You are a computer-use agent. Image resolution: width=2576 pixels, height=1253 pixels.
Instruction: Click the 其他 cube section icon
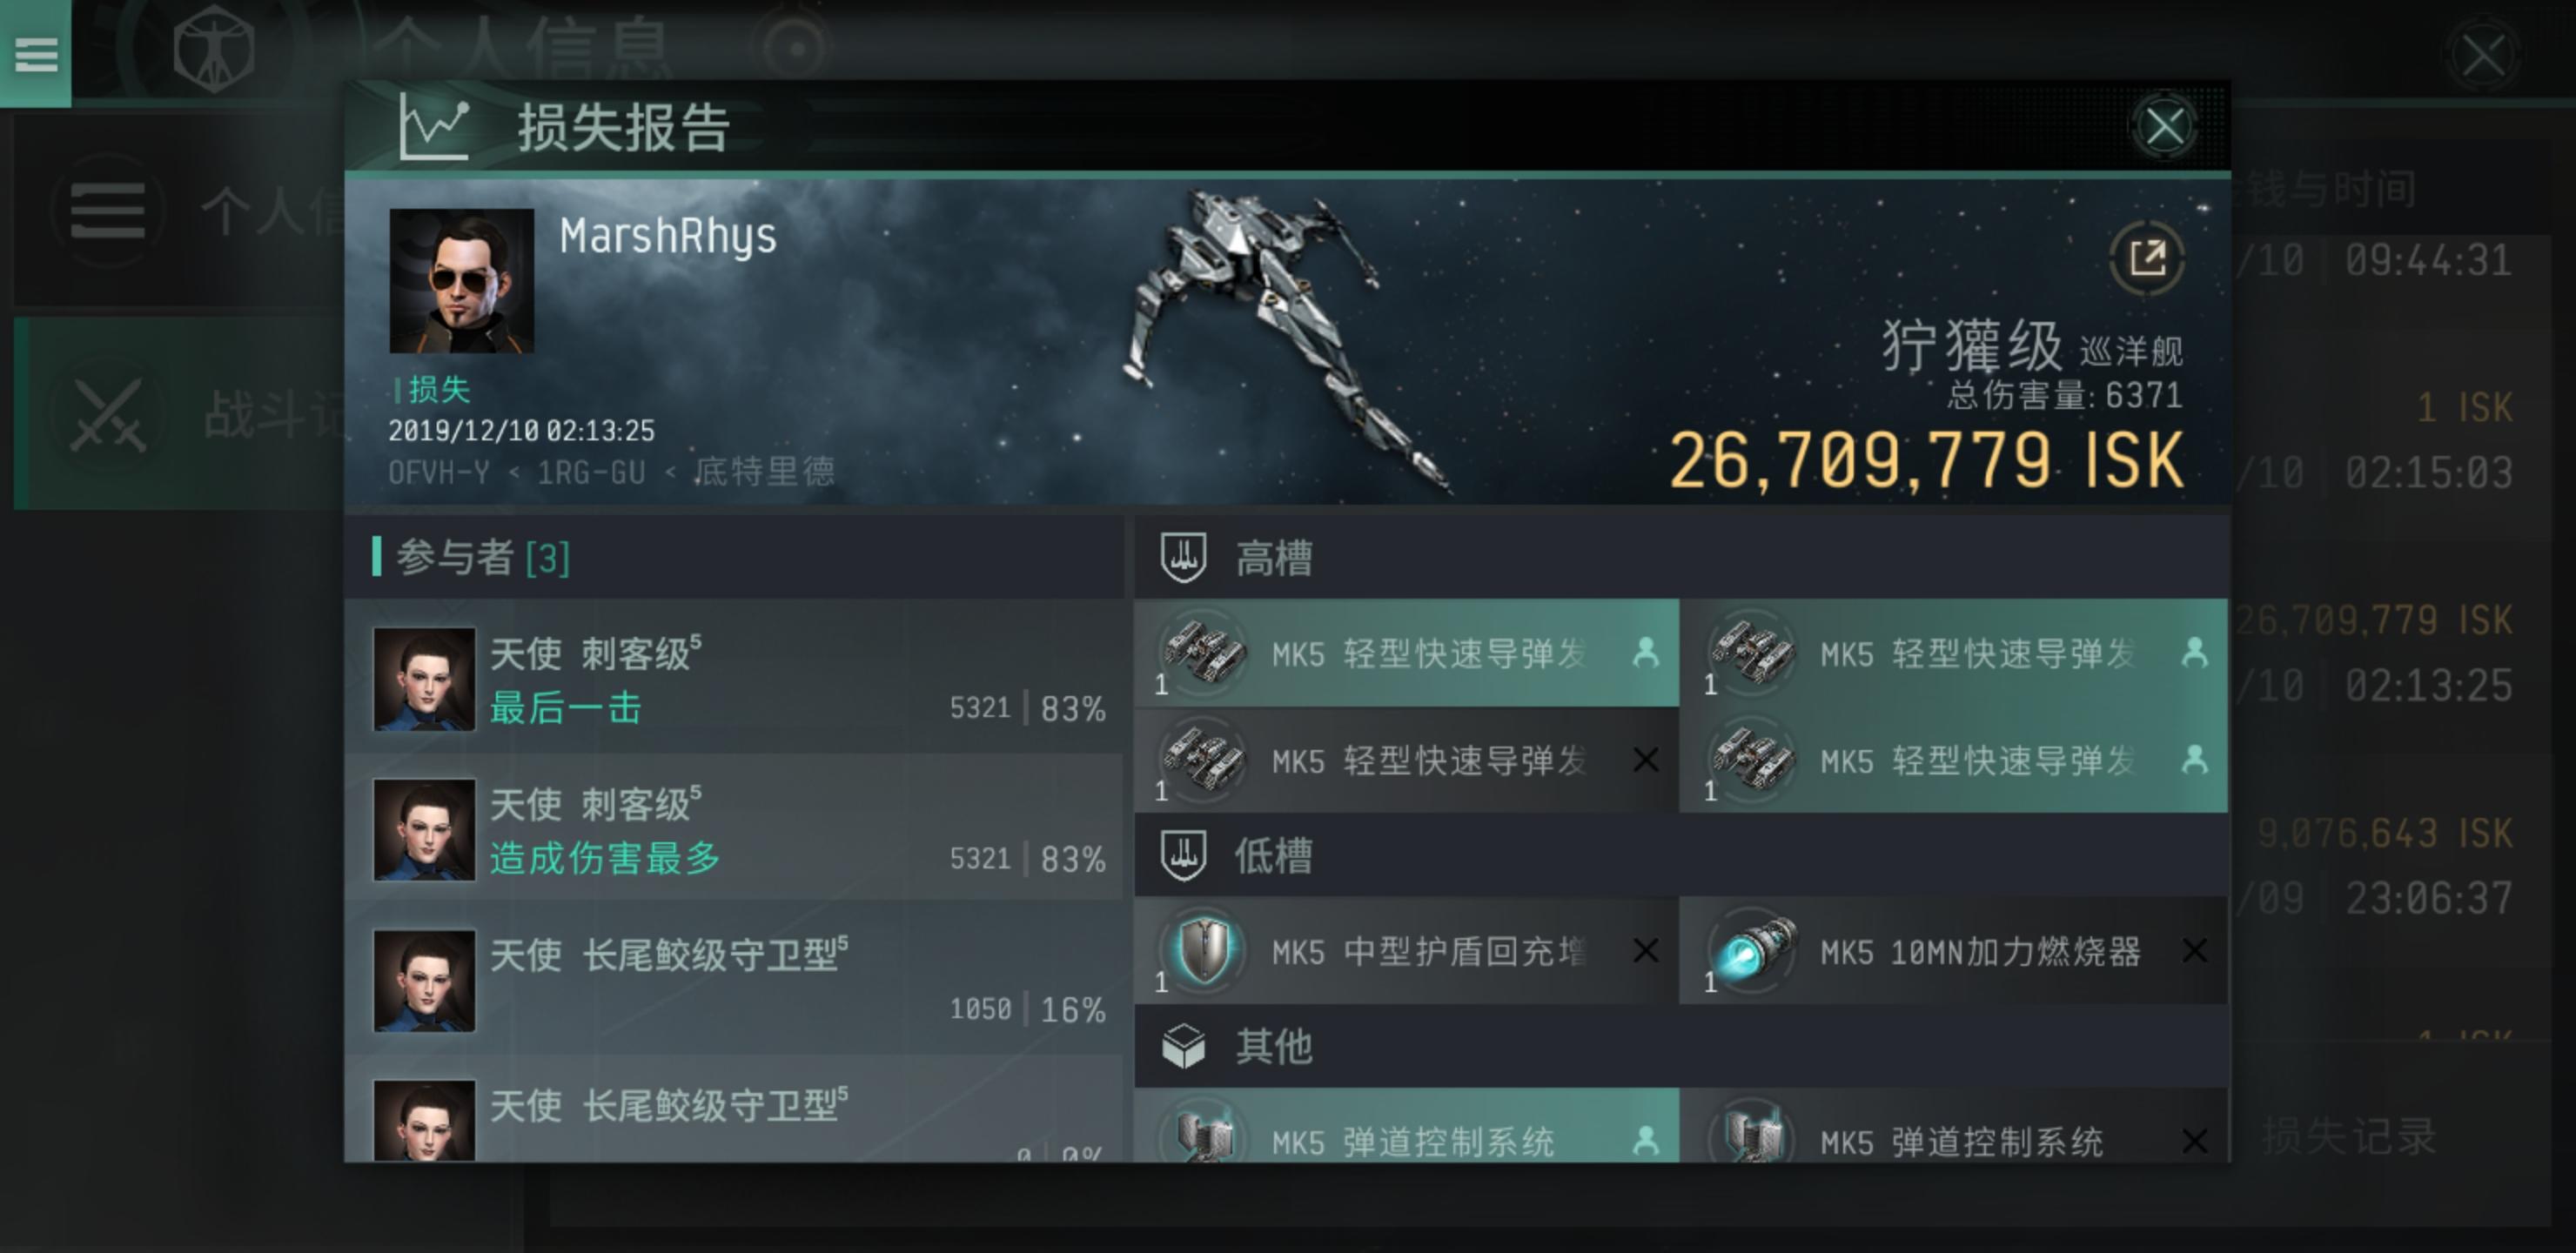pyautogui.click(x=1183, y=1046)
